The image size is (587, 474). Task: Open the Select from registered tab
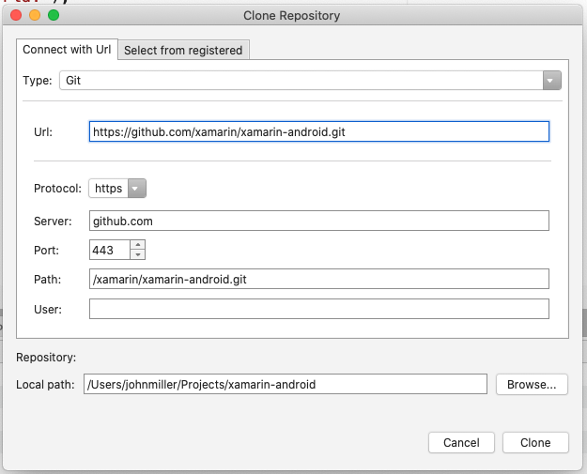tap(183, 50)
